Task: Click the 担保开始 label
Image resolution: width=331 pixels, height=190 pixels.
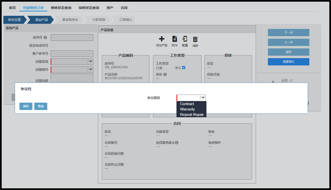Action: pos(213,74)
